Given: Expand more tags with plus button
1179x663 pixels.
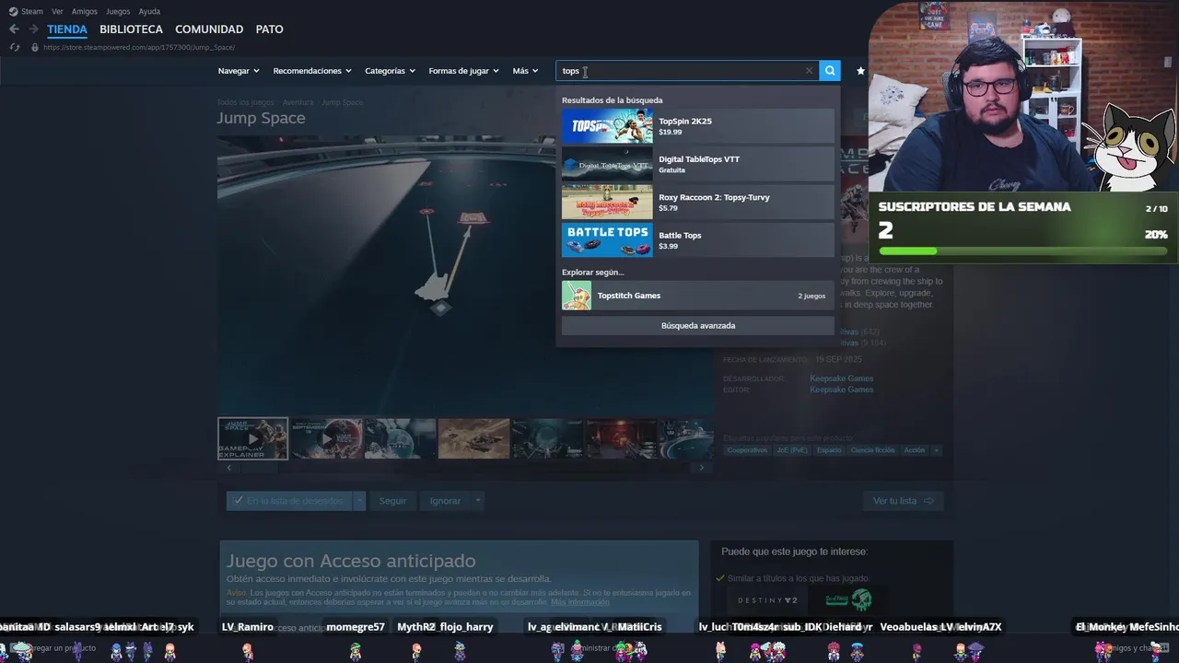Looking at the screenshot, I should (936, 450).
